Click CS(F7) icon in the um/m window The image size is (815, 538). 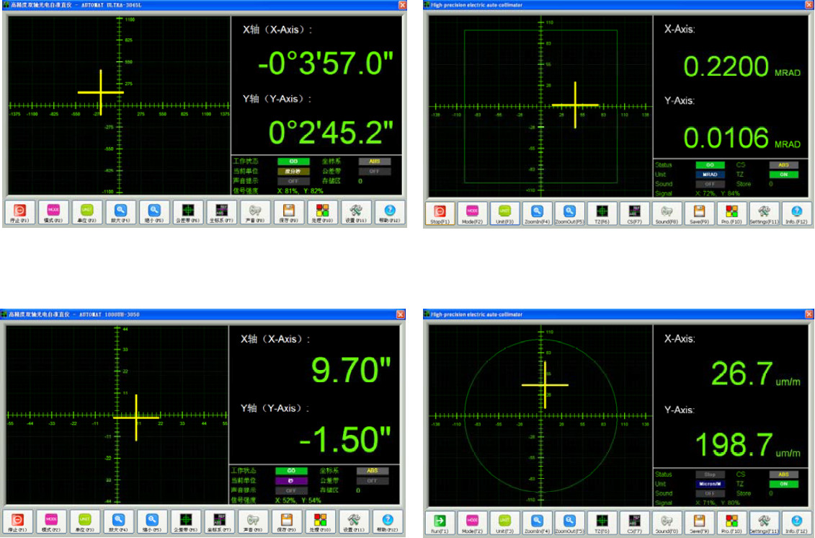pos(633,522)
